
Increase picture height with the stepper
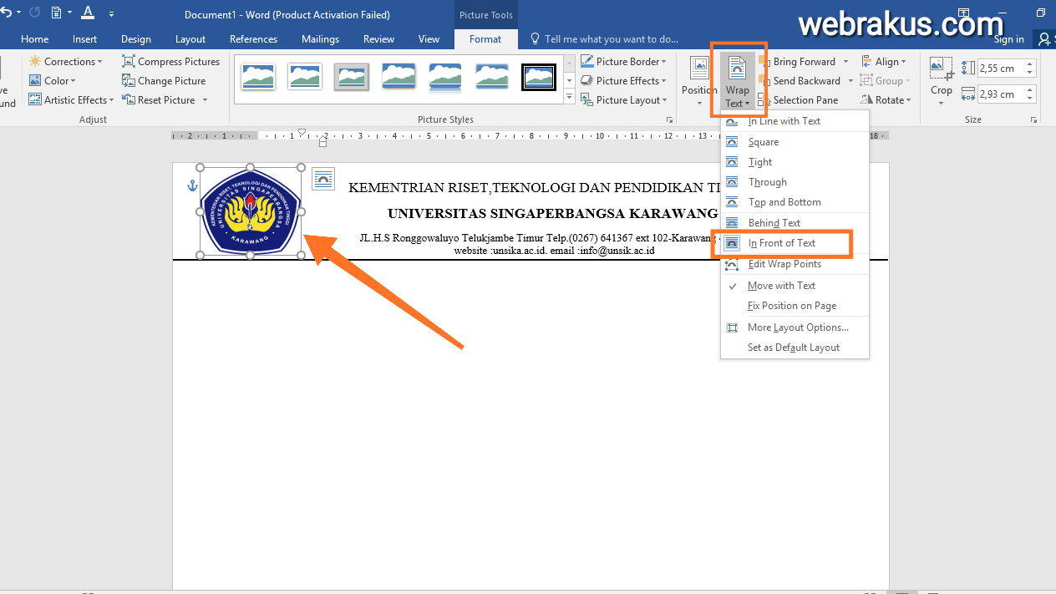(1028, 64)
